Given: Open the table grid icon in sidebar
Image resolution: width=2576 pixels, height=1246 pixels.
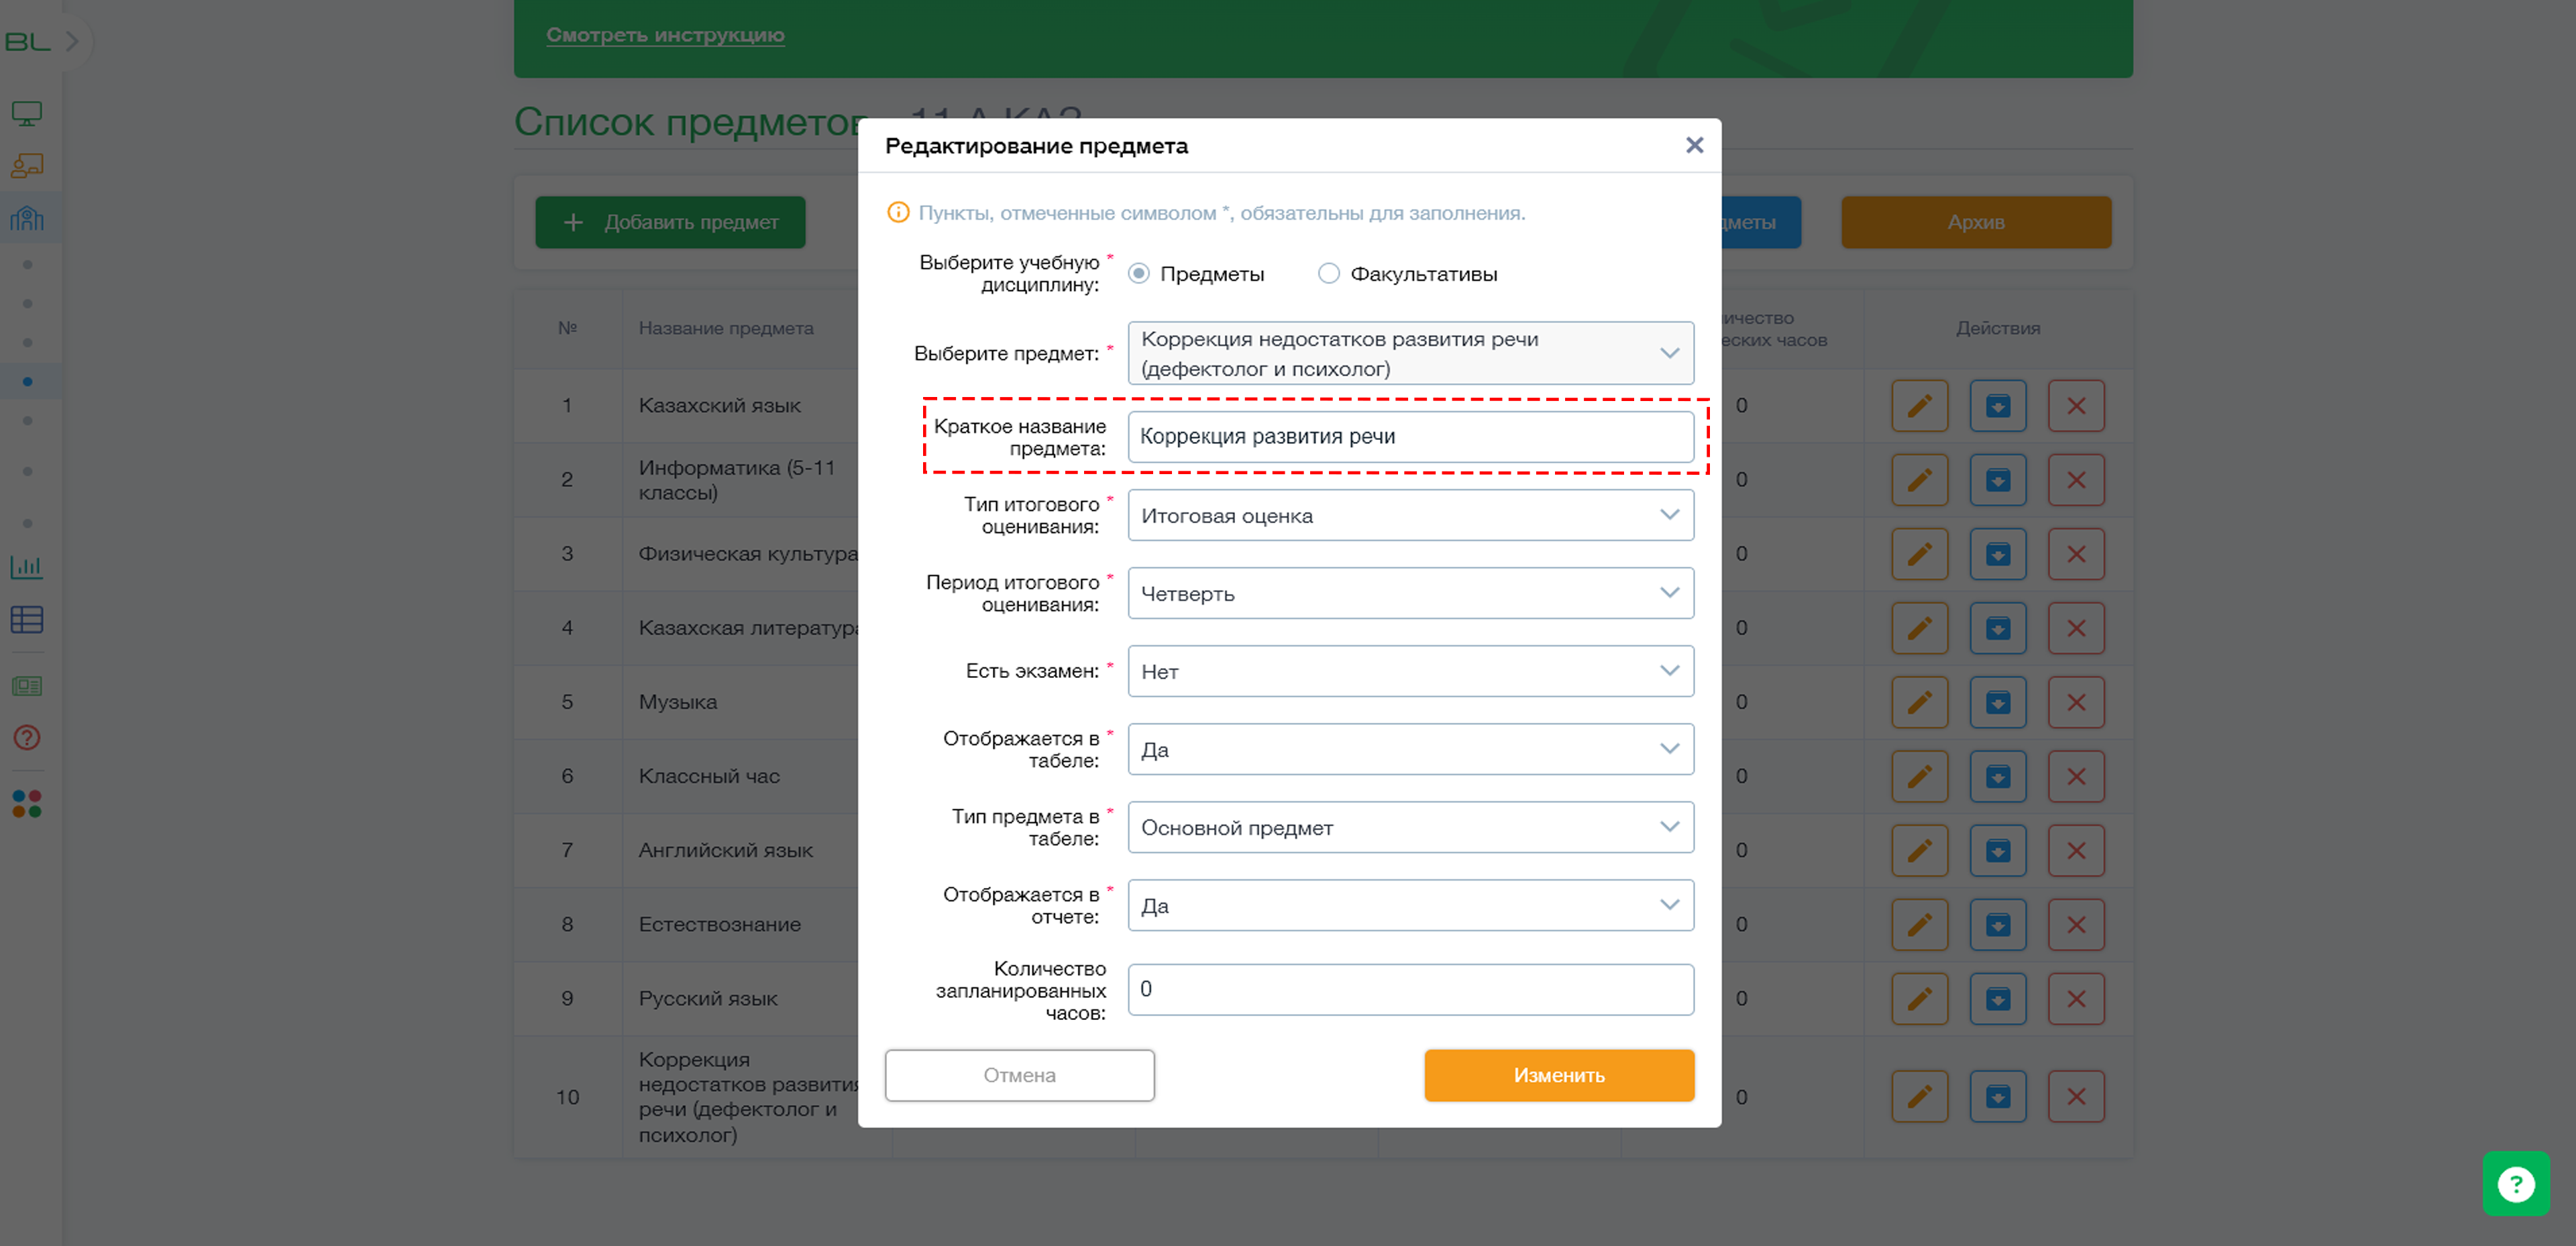Looking at the screenshot, I should (27, 620).
